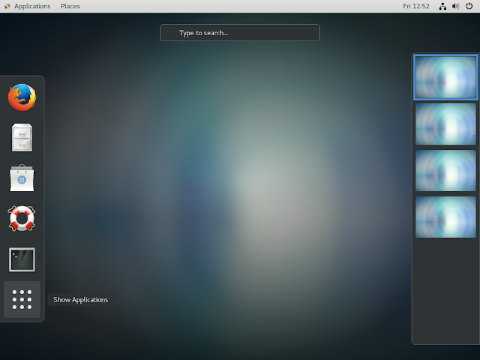Launch the Terminal from the dash
This screenshot has width=480, height=360.
[22, 259]
